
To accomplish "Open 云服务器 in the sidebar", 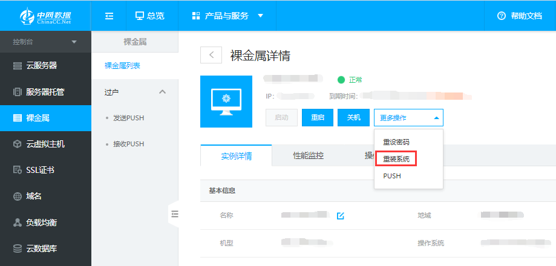I will pyautogui.click(x=45, y=65).
